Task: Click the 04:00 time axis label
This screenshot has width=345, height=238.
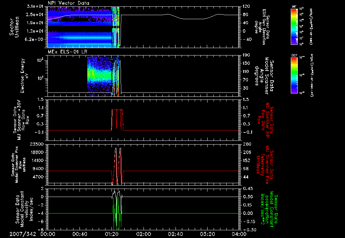Action: 239,234
